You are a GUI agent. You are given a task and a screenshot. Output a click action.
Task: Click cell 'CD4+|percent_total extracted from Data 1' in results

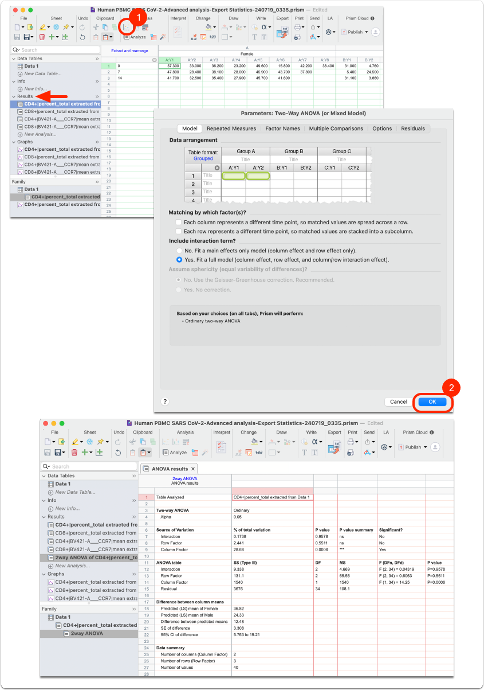point(272,497)
